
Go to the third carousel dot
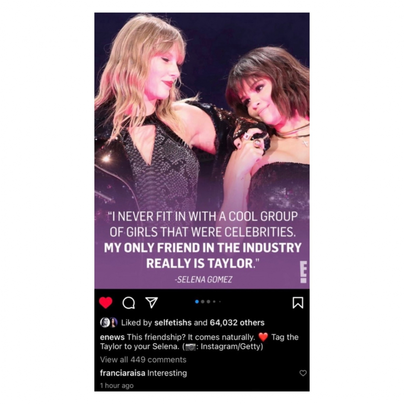208,302
